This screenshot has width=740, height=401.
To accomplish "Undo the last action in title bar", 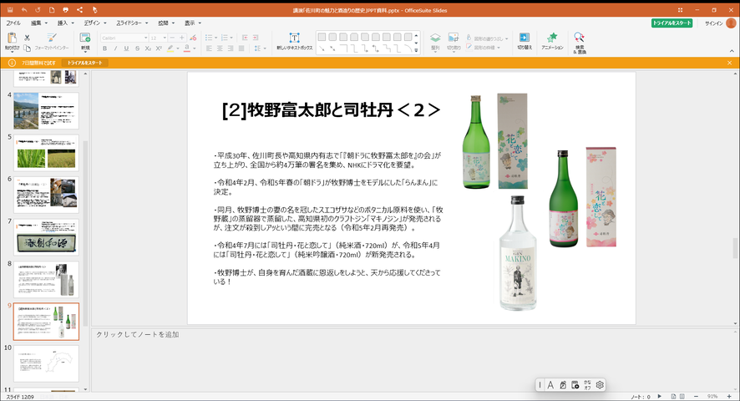I will coord(24,10).
